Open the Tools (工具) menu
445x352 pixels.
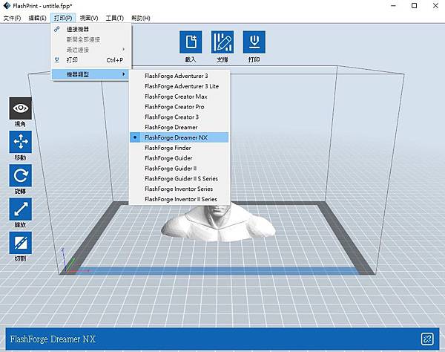point(115,18)
